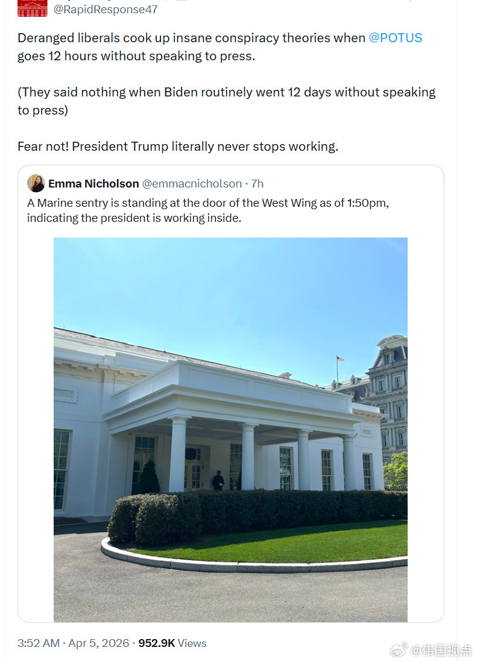The height and width of the screenshot is (662, 477).
Task: Click the "They said nothing when Biden" paragraph
Action: [226, 101]
